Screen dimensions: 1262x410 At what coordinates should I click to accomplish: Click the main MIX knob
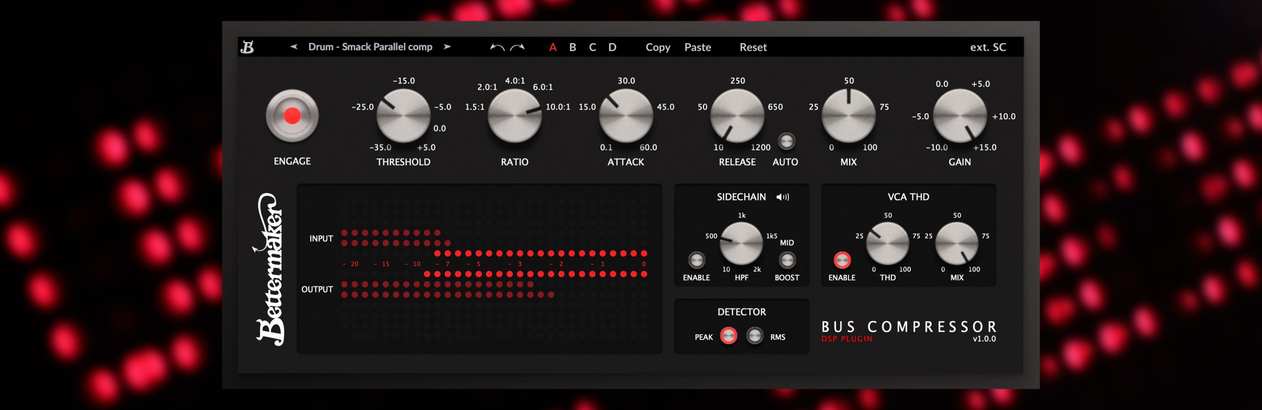(848, 116)
